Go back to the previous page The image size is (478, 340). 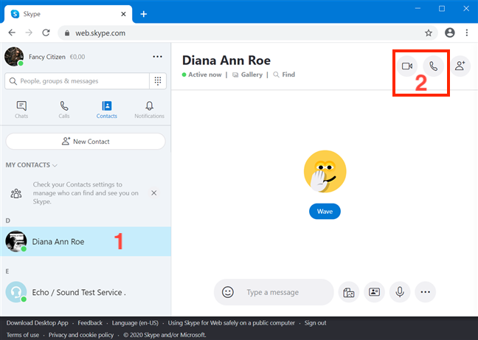12,32
